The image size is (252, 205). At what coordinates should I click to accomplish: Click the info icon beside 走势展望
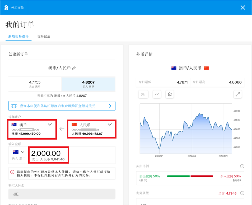point(242,193)
